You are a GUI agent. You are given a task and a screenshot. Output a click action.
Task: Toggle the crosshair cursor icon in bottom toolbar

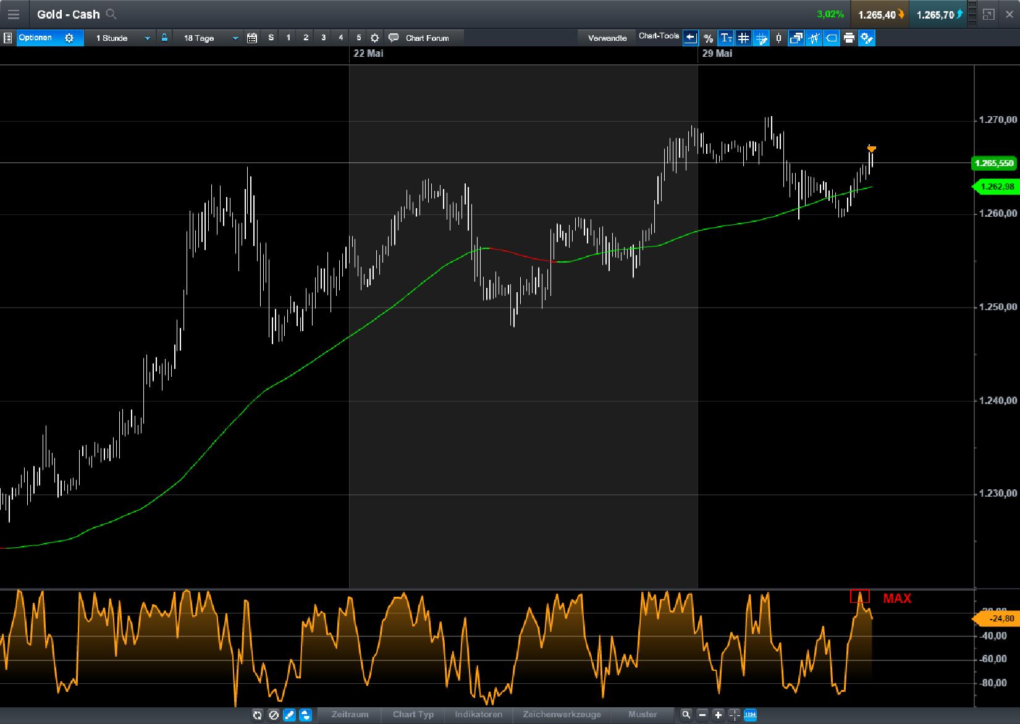coord(734,715)
